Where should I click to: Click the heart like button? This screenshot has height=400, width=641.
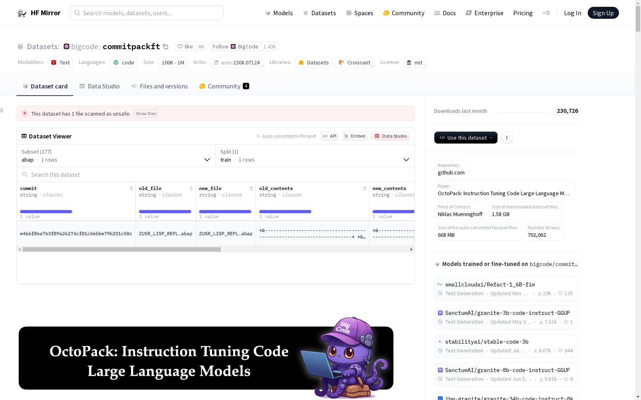click(x=185, y=46)
